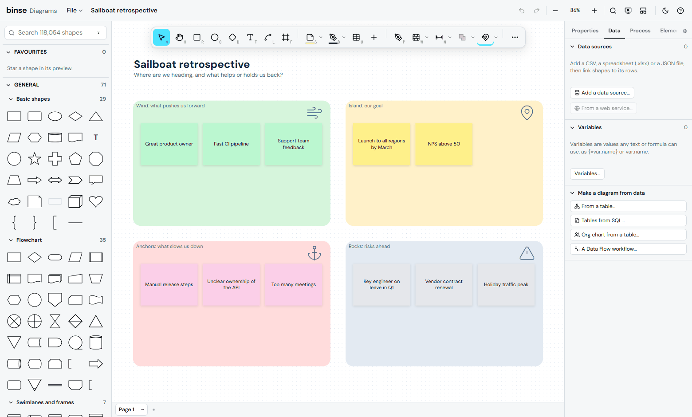Collapse the Basic shapes section
692x417 pixels.
tap(11, 99)
